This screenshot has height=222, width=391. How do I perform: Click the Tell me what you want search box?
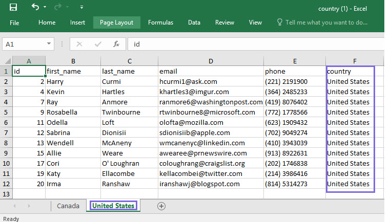[326, 23]
